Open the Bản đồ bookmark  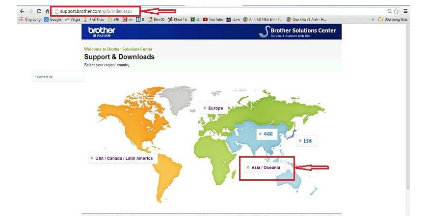pos(156,19)
